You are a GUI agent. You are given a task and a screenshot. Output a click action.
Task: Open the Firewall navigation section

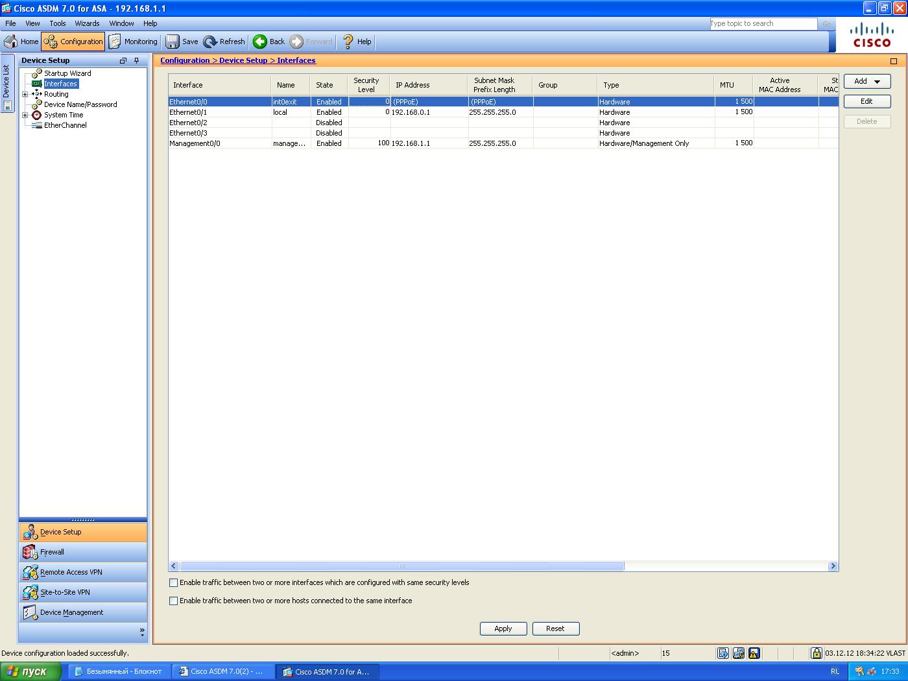[x=83, y=552]
